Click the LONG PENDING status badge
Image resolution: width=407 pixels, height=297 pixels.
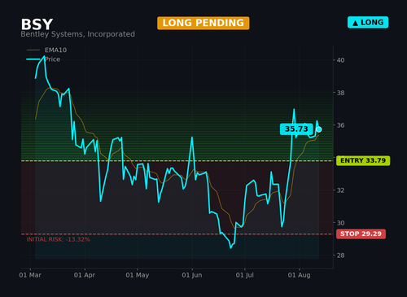coord(203,23)
